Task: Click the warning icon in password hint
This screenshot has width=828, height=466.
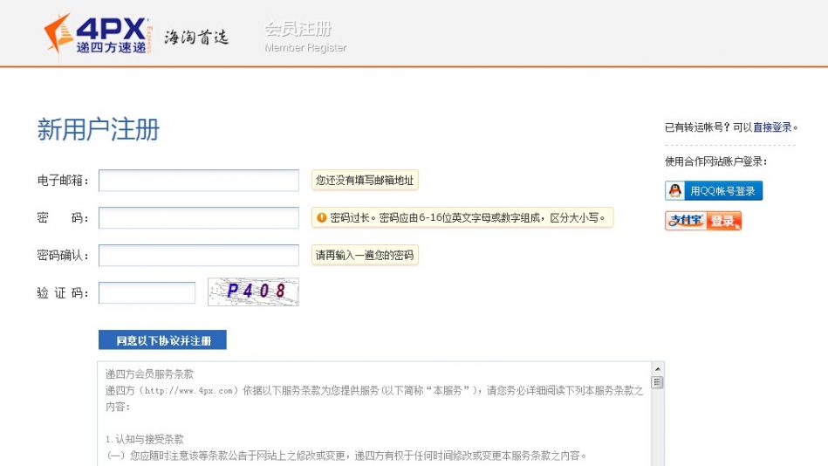Action: (321, 217)
